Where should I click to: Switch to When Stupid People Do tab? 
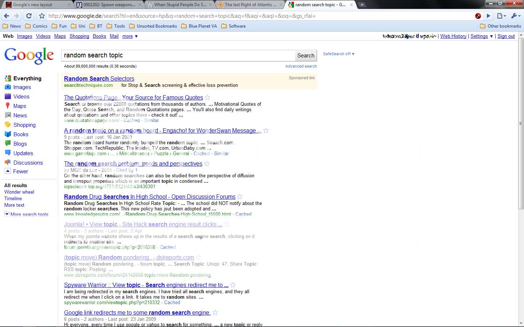(x=180, y=5)
